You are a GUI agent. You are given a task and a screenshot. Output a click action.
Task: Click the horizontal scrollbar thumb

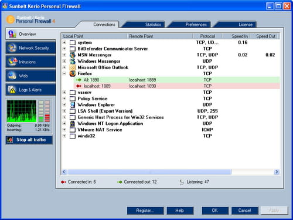[x=149, y=172]
